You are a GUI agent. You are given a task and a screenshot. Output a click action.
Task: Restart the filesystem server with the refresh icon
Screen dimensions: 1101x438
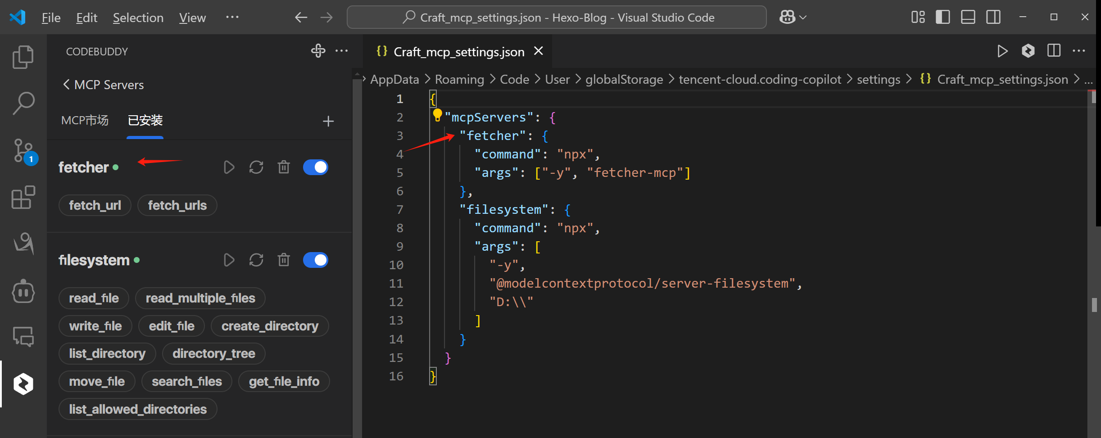[x=256, y=260]
